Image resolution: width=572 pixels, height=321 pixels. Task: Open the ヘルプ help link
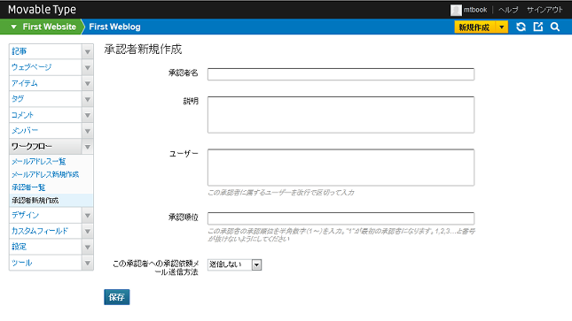[x=508, y=10]
